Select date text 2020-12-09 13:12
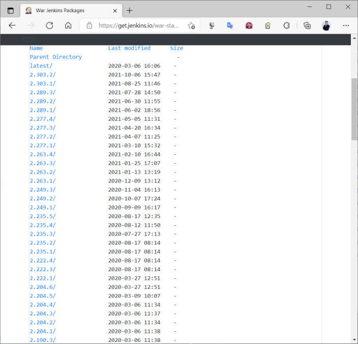This screenshot has width=358, height=344. [x=134, y=181]
